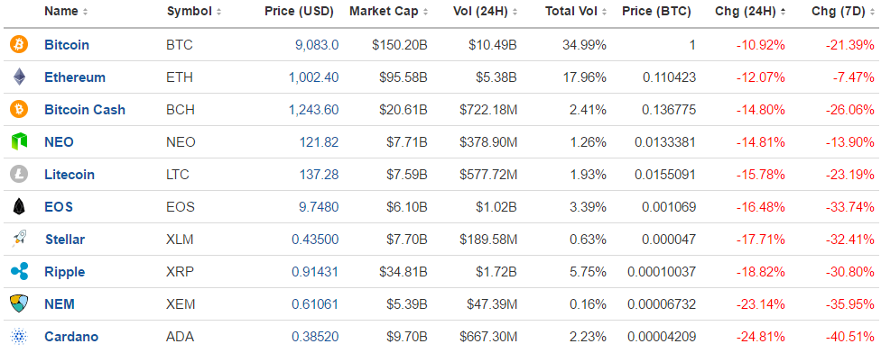Click the grey Litecoin logo icon
881x353 pixels.
(19, 175)
